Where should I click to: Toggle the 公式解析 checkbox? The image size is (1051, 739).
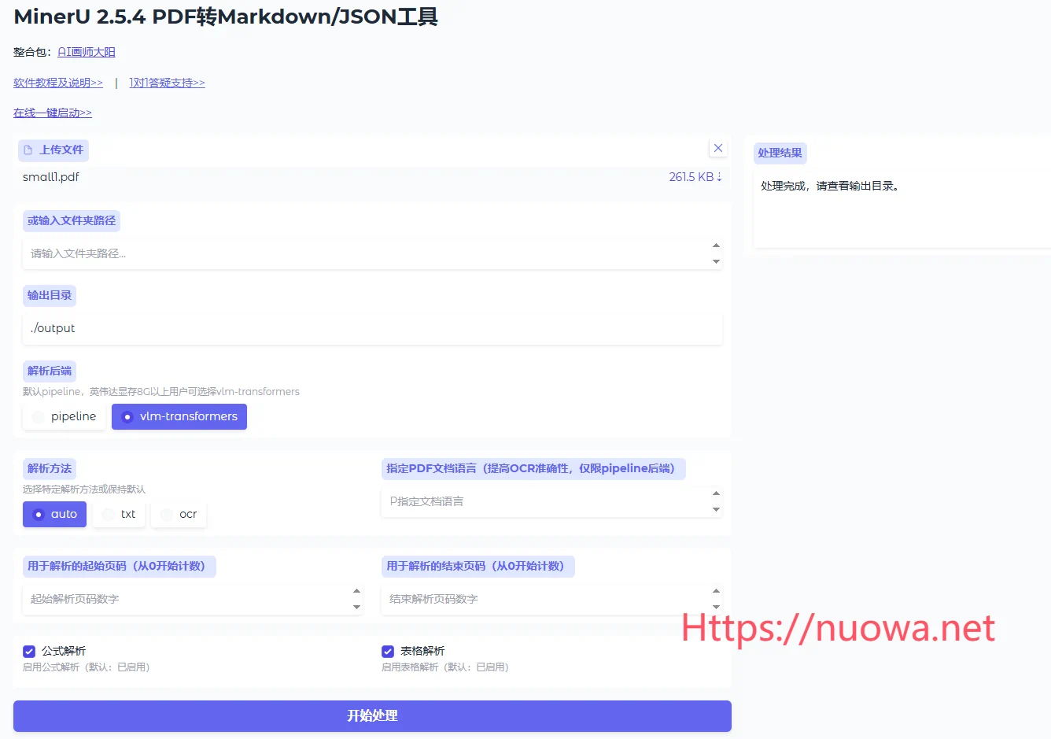(x=29, y=652)
